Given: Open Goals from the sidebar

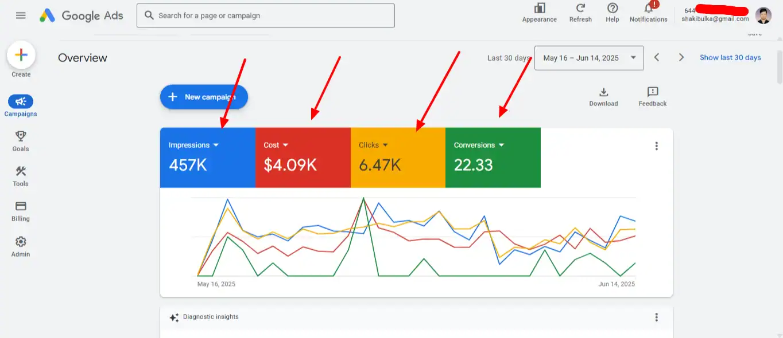Looking at the screenshot, I should pos(21,140).
